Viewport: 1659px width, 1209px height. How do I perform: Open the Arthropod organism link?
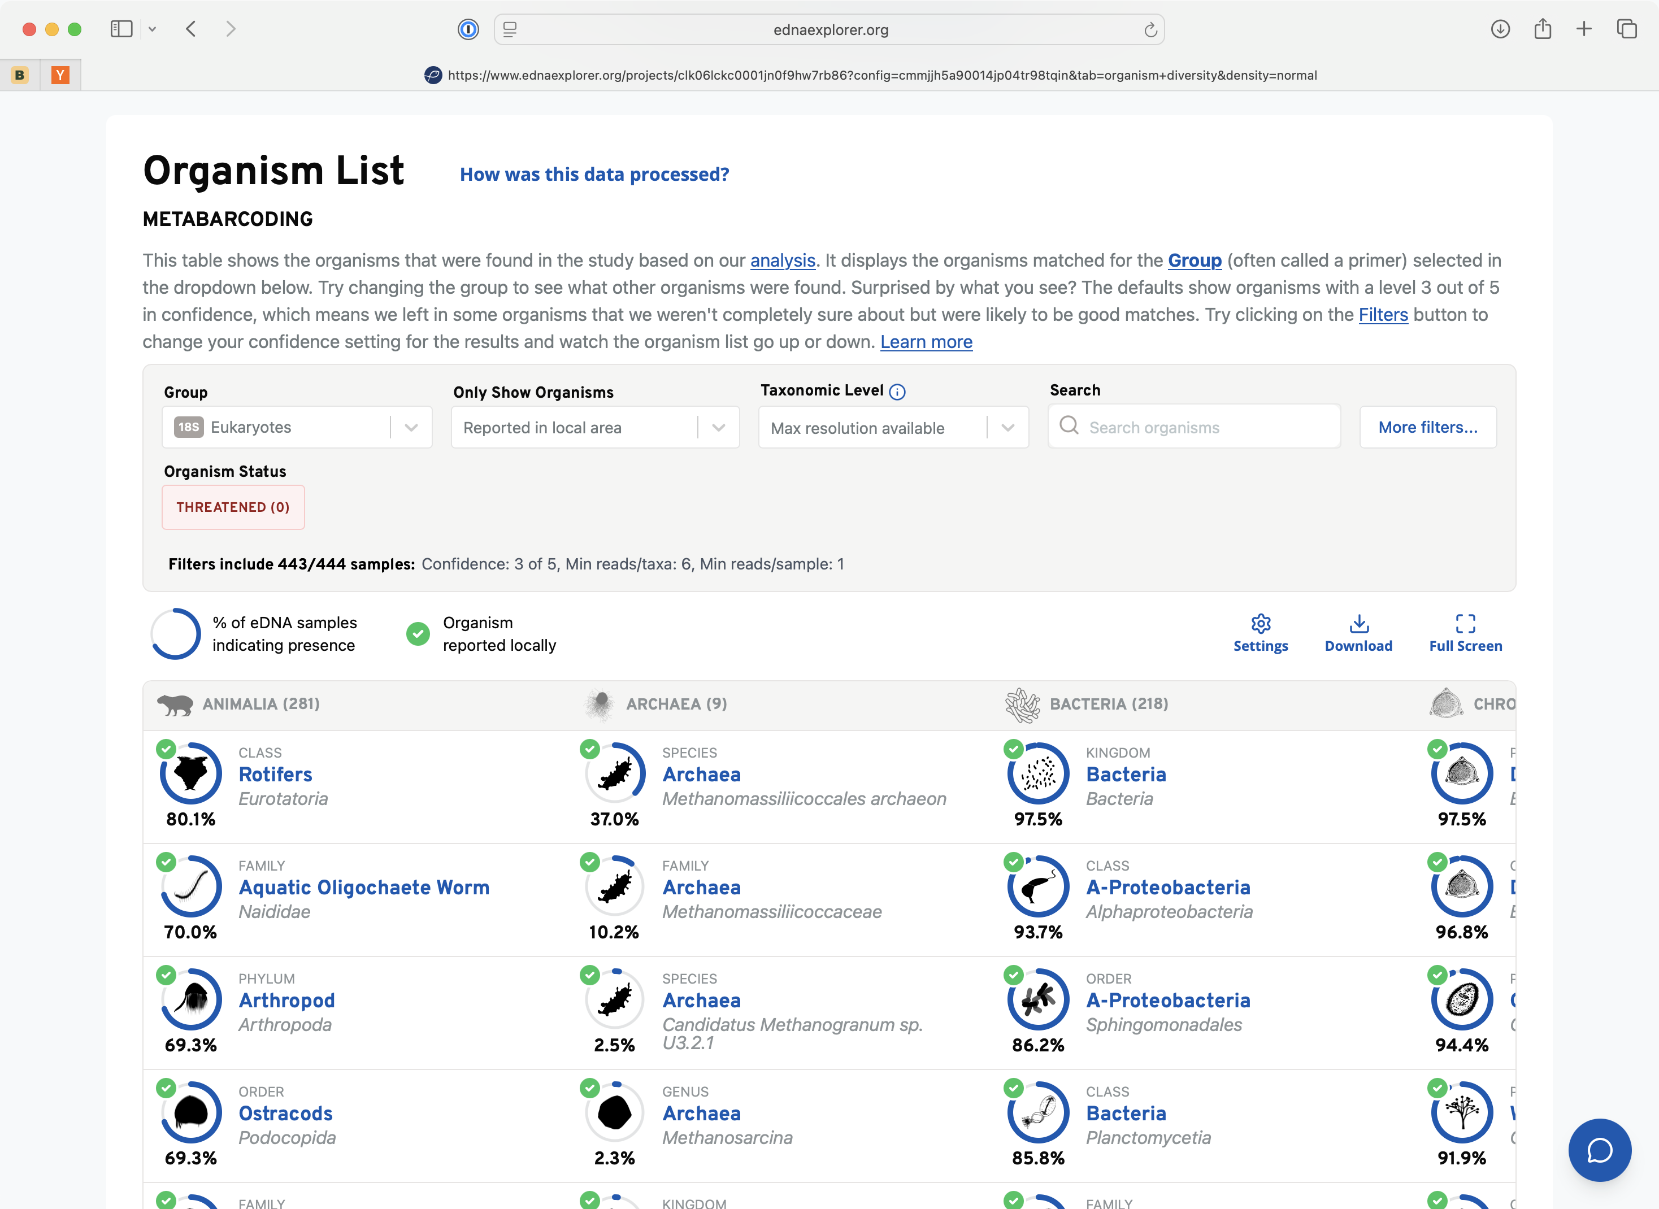pos(287,1001)
